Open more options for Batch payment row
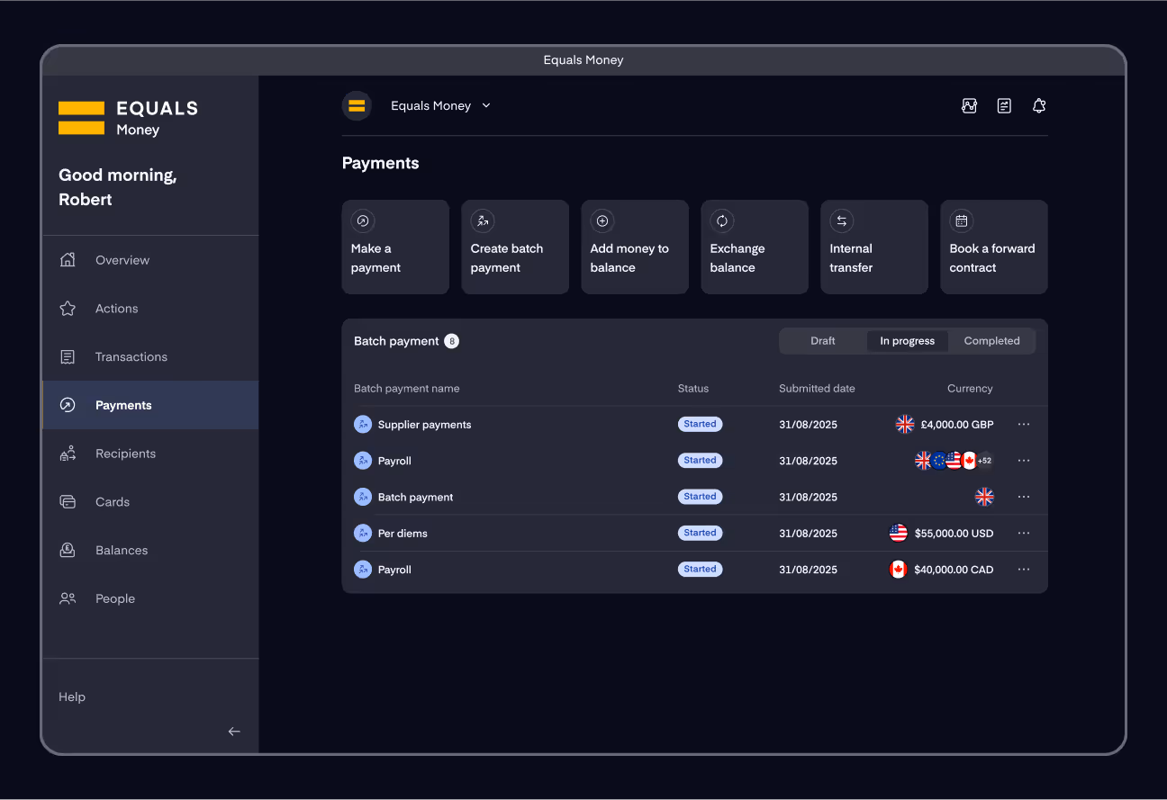Viewport: 1167px width, 800px height. (1024, 497)
